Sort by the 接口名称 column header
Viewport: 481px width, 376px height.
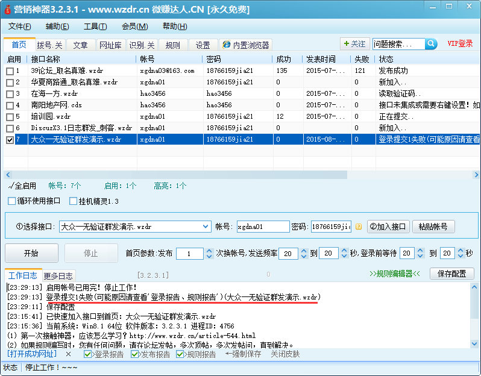click(81, 59)
